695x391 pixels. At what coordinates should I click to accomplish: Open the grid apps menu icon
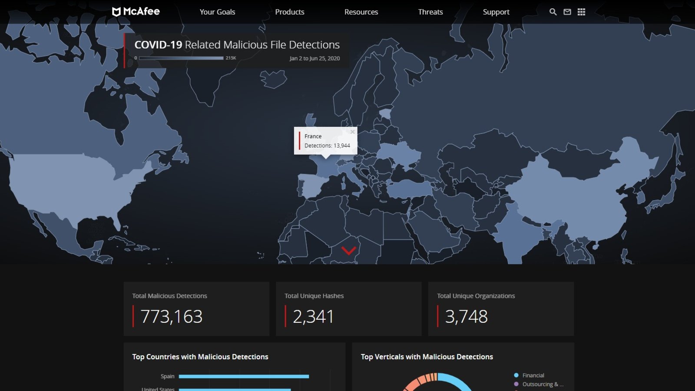[581, 12]
